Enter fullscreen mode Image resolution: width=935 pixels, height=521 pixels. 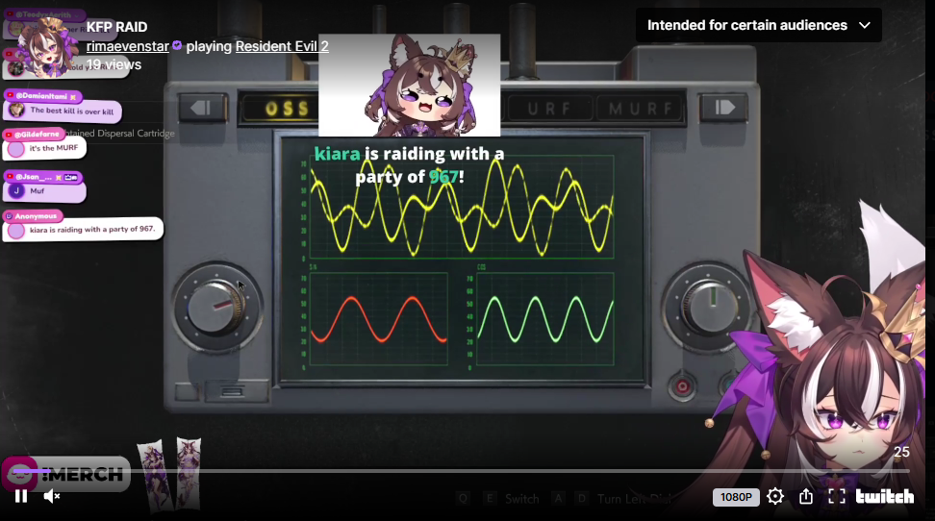(837, 496)
